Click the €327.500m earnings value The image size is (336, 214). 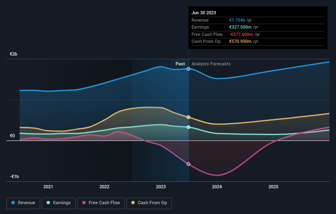240,27
